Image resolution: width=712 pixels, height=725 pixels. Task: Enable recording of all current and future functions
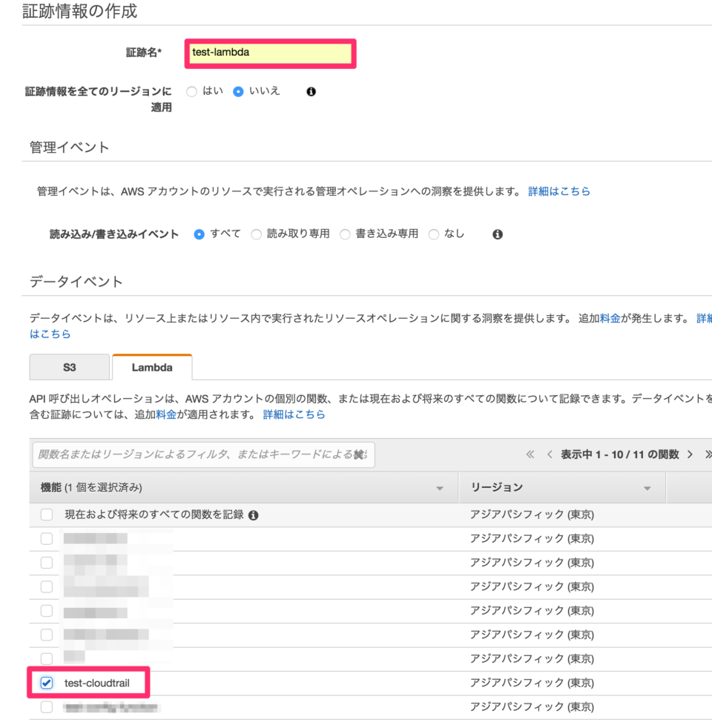(47, 514)
